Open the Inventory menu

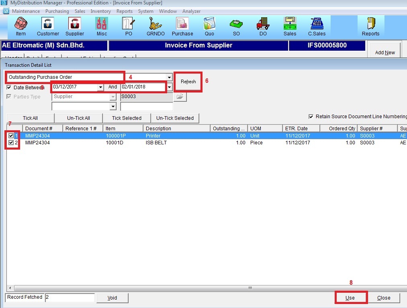point(101,11)
